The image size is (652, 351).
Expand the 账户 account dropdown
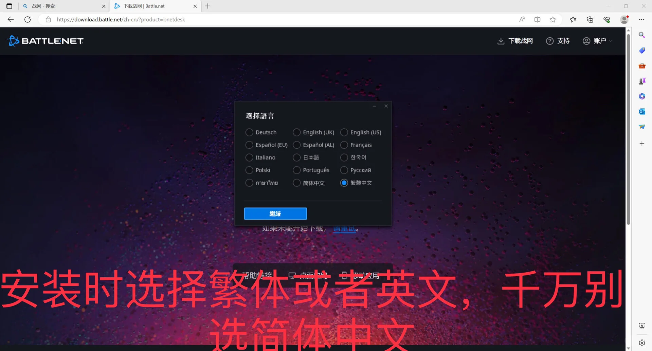click(597, 41)
